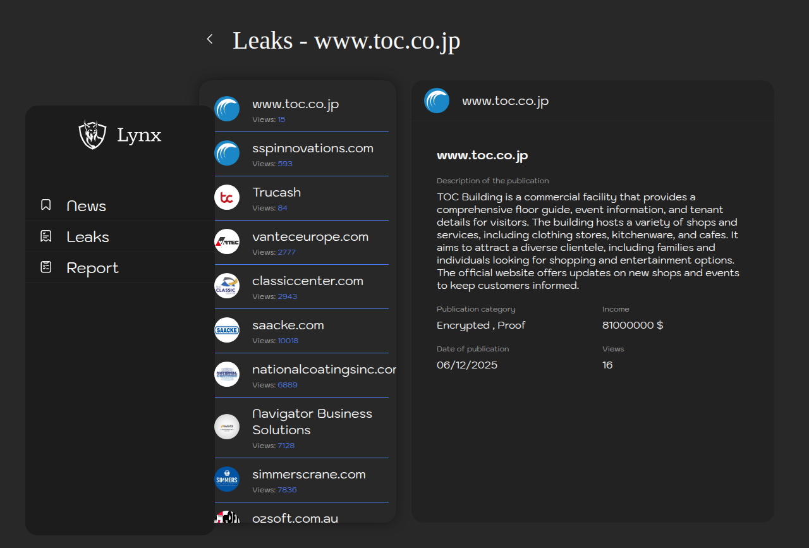Open the nationalcoatingsinc.com listing

[x=322, y=370]
